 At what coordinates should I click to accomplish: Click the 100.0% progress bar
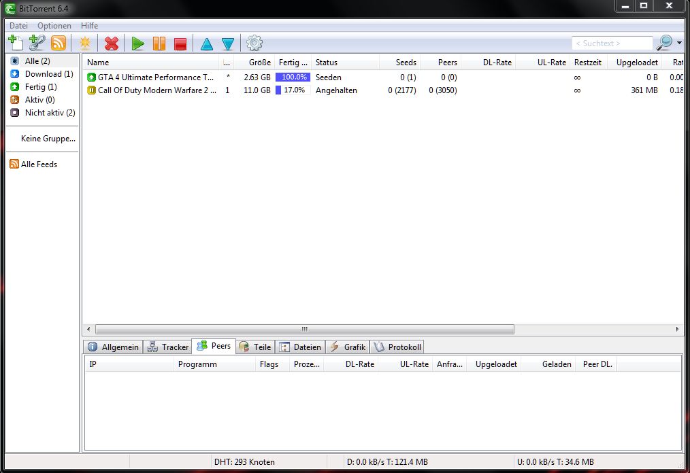[293, 77]
